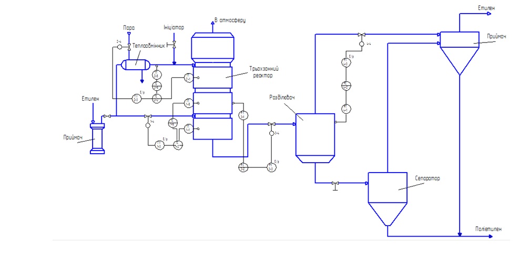
Task: Select the reactor dome below В атмосферу
Action: 212,48
